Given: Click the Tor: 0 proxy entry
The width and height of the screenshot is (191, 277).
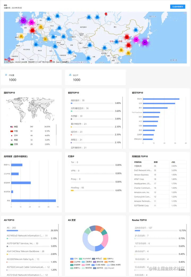Looking at the screenshot, I should coord(74,162).
